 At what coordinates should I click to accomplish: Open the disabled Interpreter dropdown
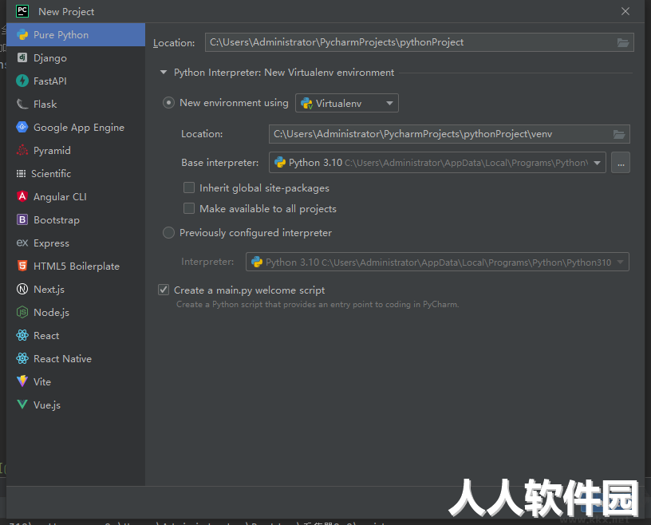point(437,262)
